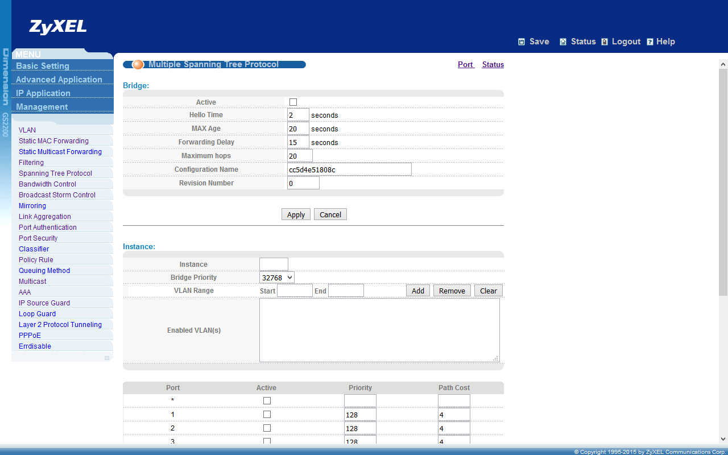Click the Hello Time field
Viewport: 728px width, 455px height.
pyautogui.click(x=298, y=115)
